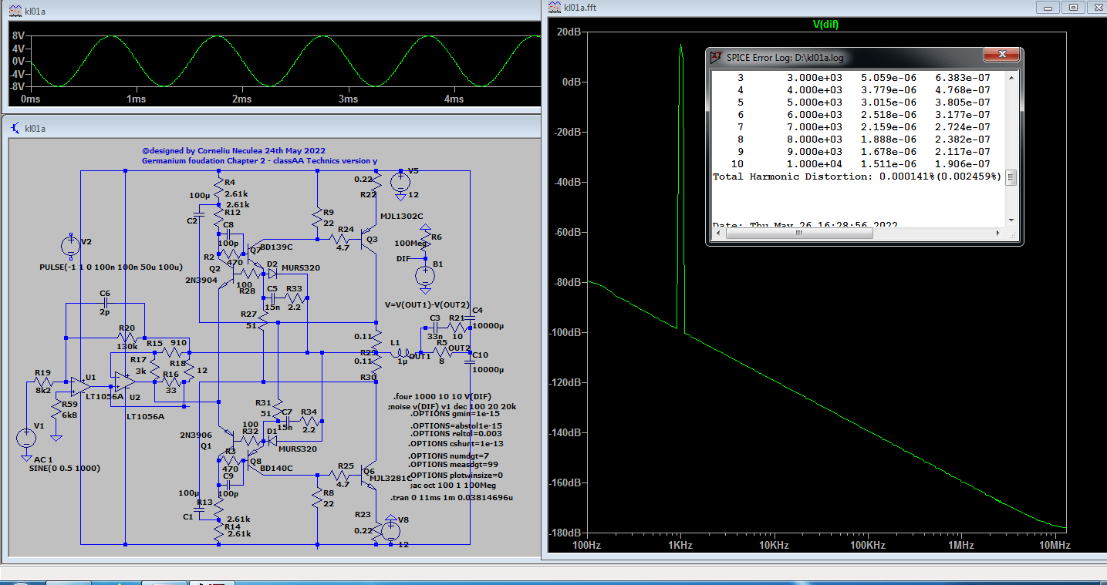Image resolution: width=1107 pixels, height=585 pixels.
Task: Click the Error Log scroll-up arrow
Action: click(1011, 78)
